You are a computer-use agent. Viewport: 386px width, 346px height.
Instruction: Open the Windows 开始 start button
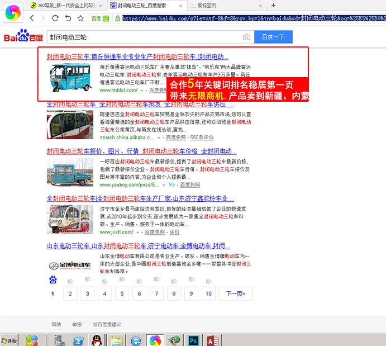9,340
